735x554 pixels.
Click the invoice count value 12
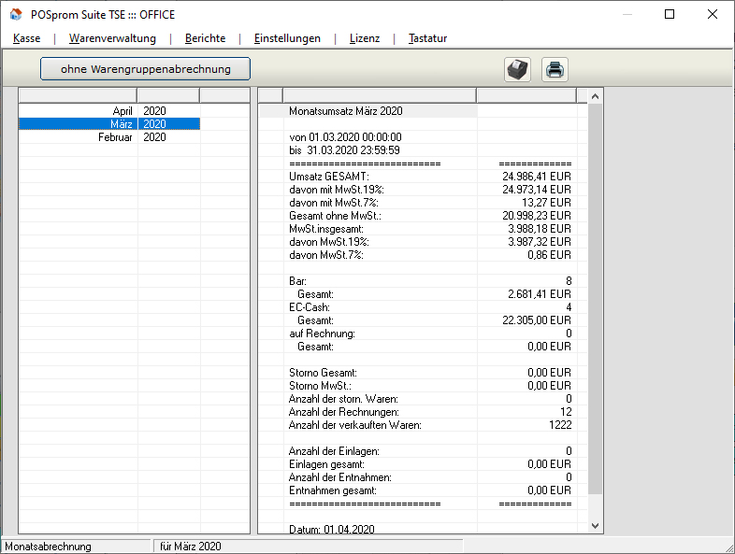[x=567, y=413]
